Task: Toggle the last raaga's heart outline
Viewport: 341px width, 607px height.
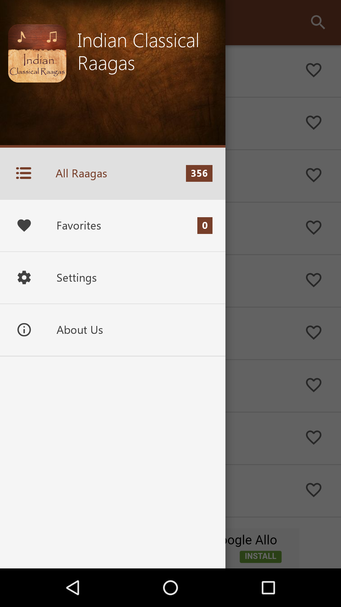Action: point(314,490)
